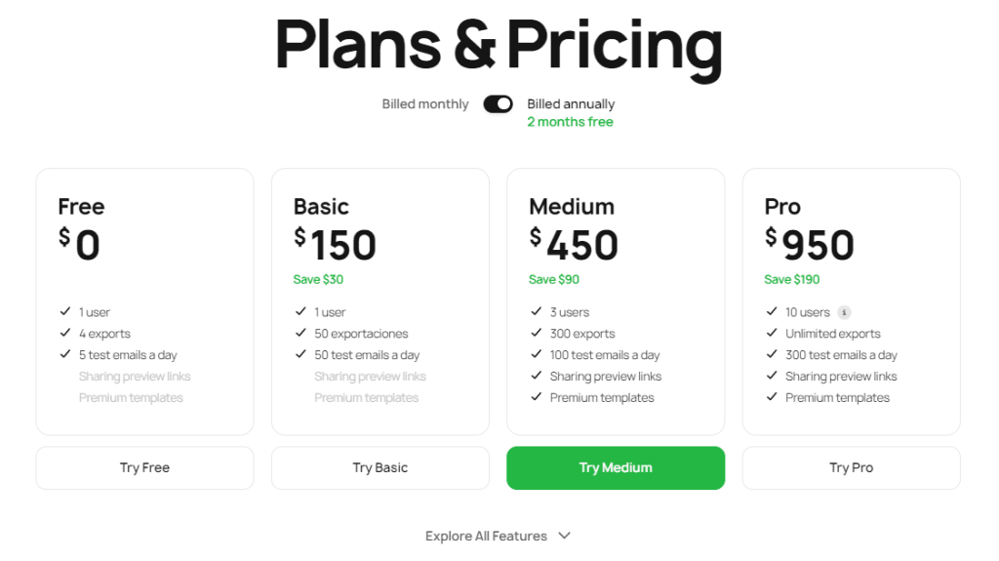Click the info icon beside 10 users
999x561 pixels.
pos(844,312)
